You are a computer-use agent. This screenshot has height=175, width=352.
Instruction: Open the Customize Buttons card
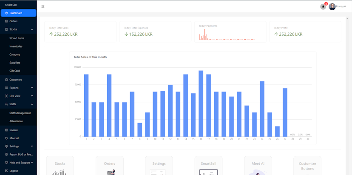click(x=307, y=166)
